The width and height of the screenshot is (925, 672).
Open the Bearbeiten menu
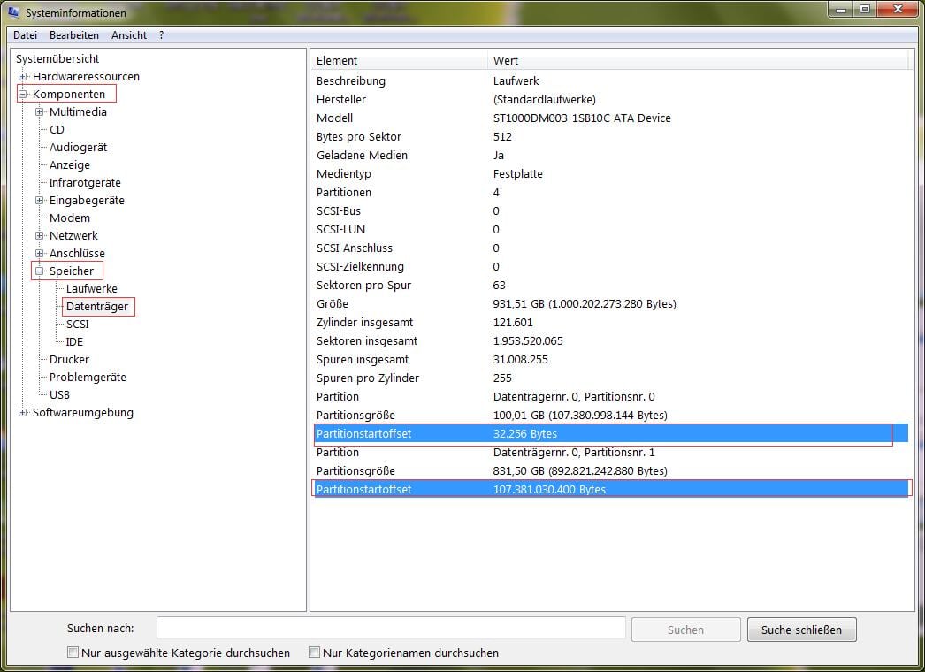click(x=74, y=34)
